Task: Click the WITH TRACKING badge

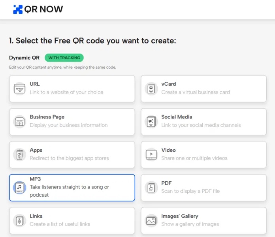Action: [64, 58]
